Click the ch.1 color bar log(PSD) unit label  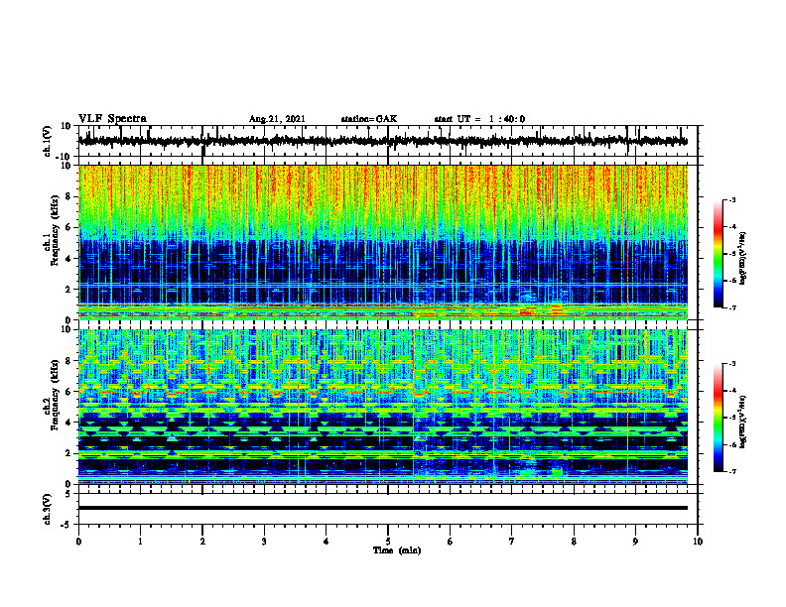743,258
